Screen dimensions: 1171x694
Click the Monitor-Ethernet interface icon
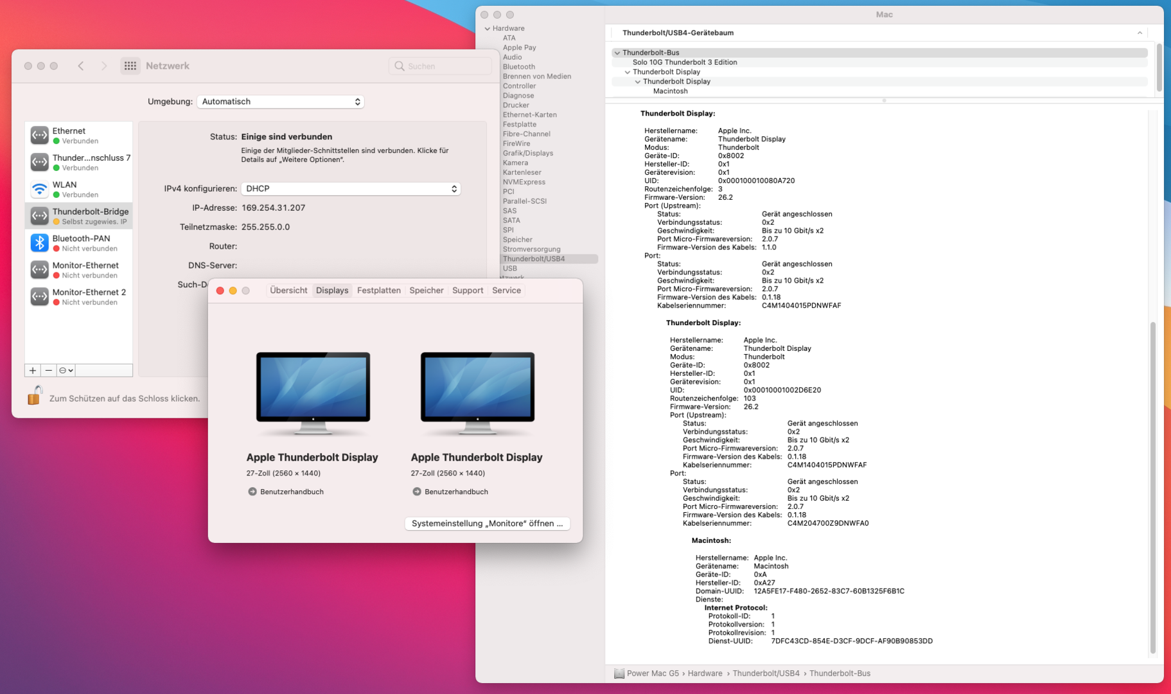[40, 271]
